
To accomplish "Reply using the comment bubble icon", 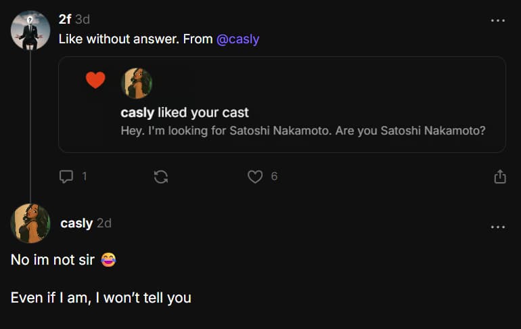I will pyautogui.click(x=66, y=177).
